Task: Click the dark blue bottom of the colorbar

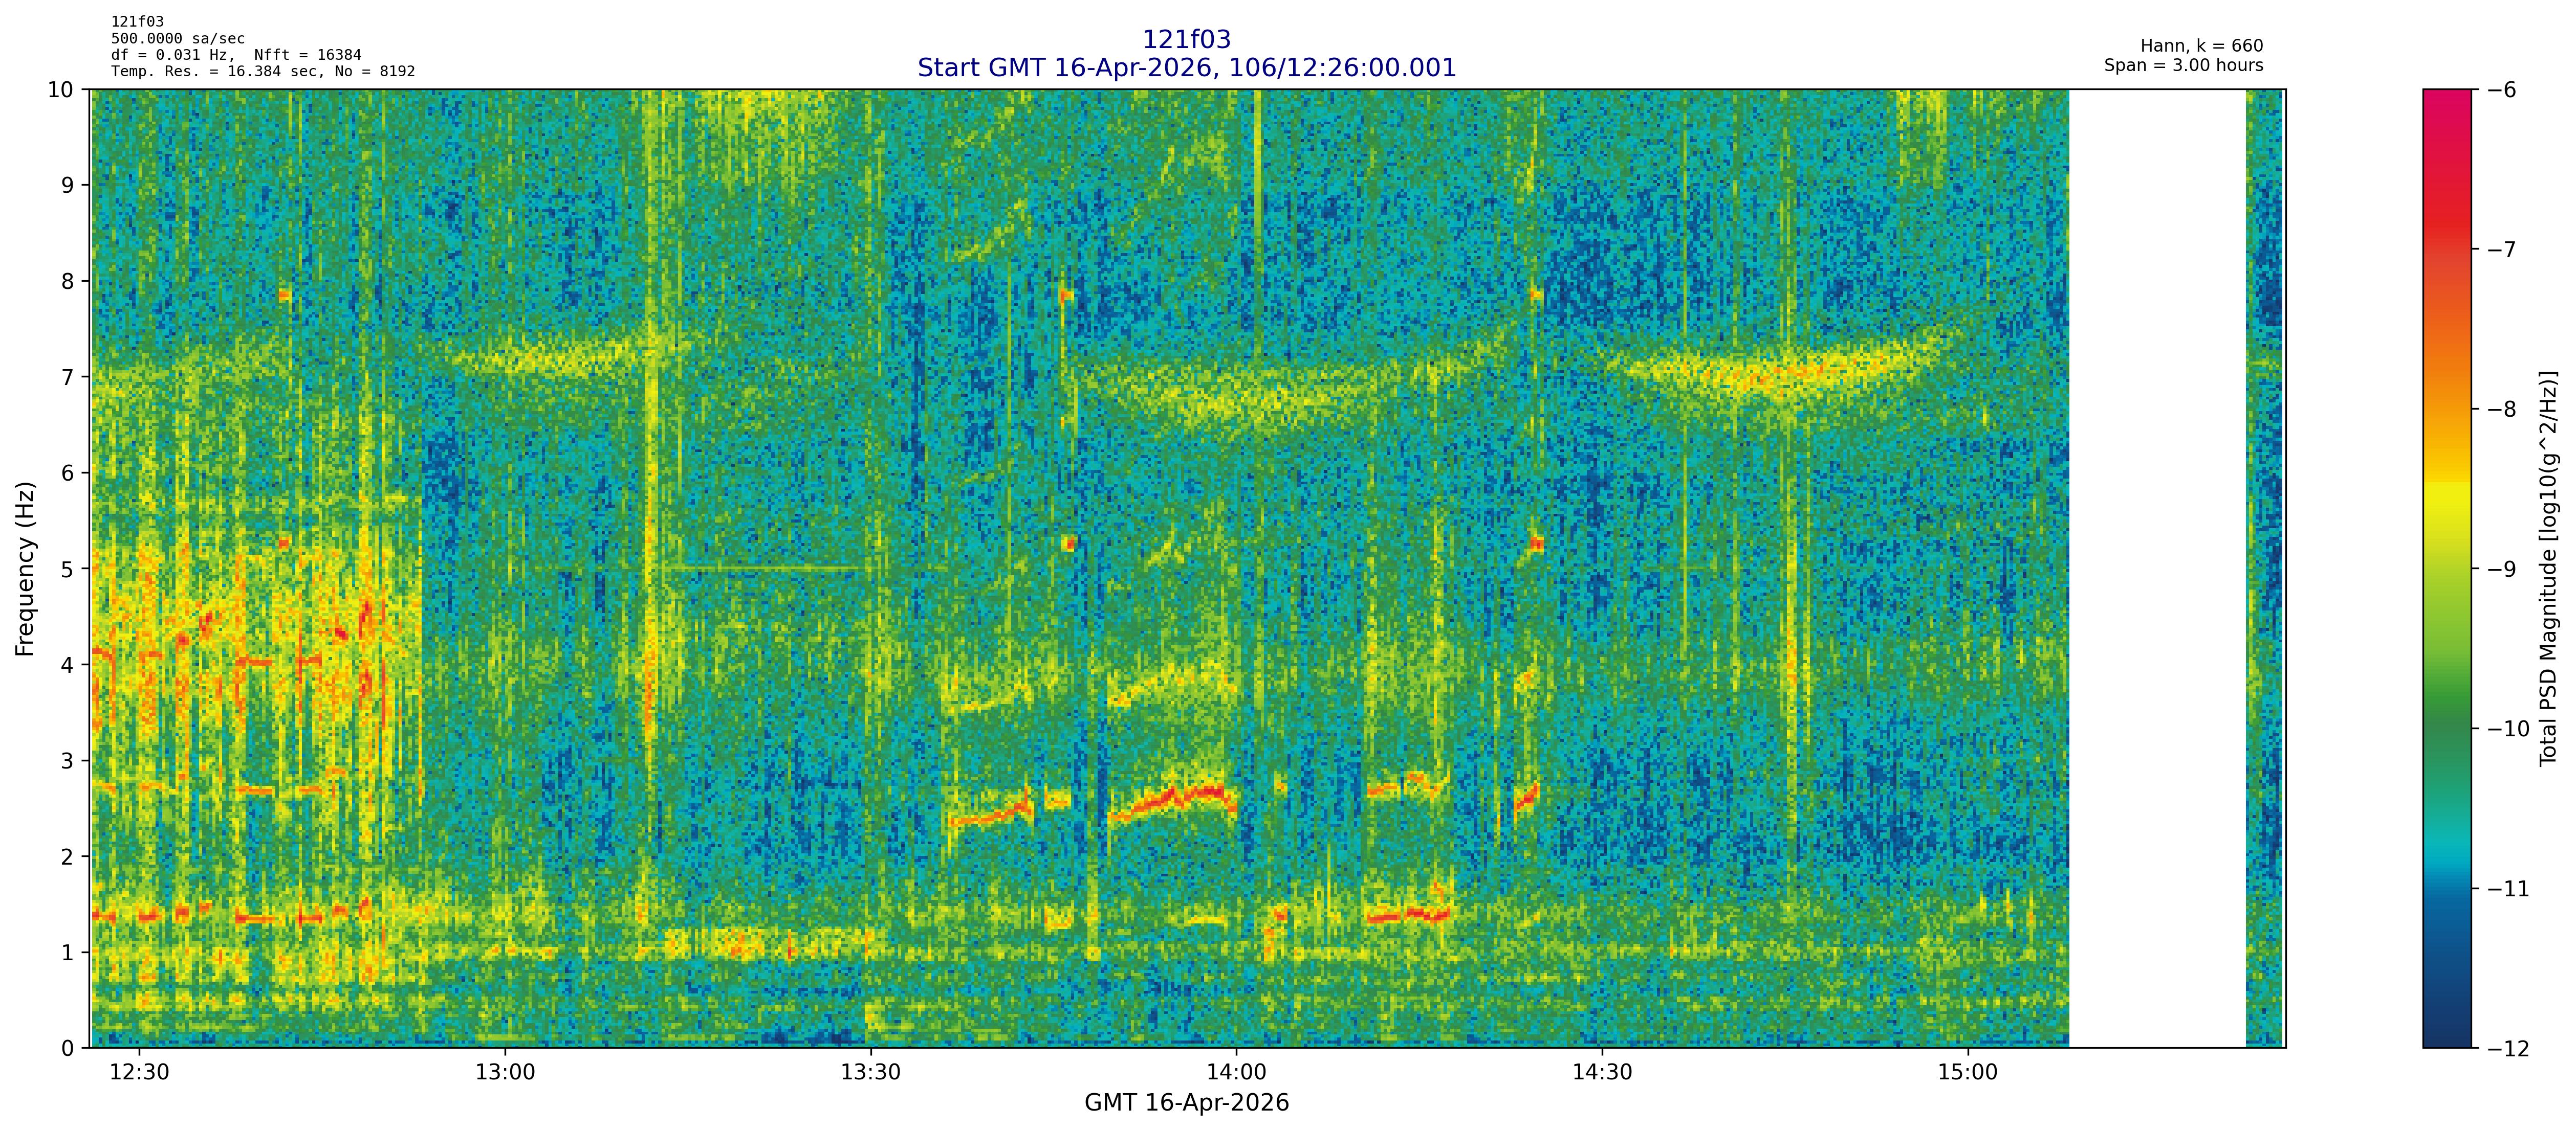Action: point(2446,1034)
